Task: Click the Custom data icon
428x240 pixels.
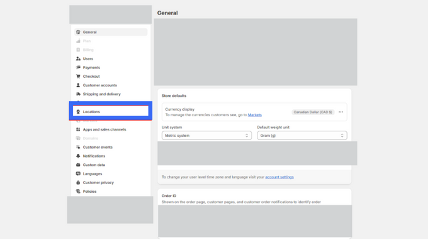Action: coord(78,165)
